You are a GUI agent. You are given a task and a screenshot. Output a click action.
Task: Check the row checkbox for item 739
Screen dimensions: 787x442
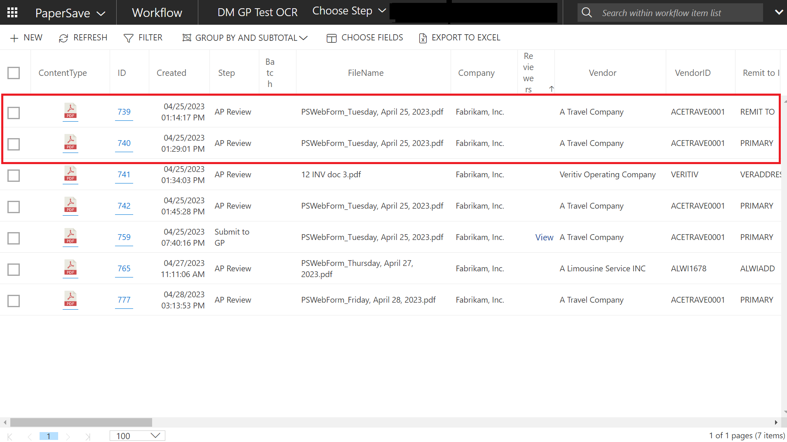coord(14,113)
